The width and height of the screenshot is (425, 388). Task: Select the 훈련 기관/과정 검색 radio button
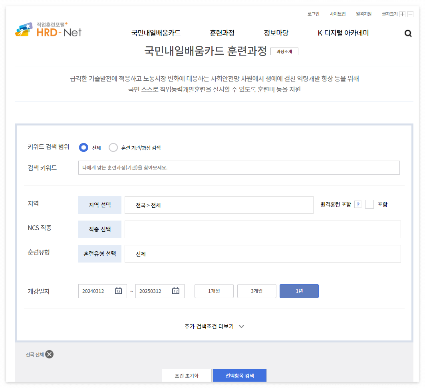point(112,147)
